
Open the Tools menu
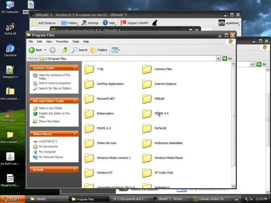pos(75,41)
